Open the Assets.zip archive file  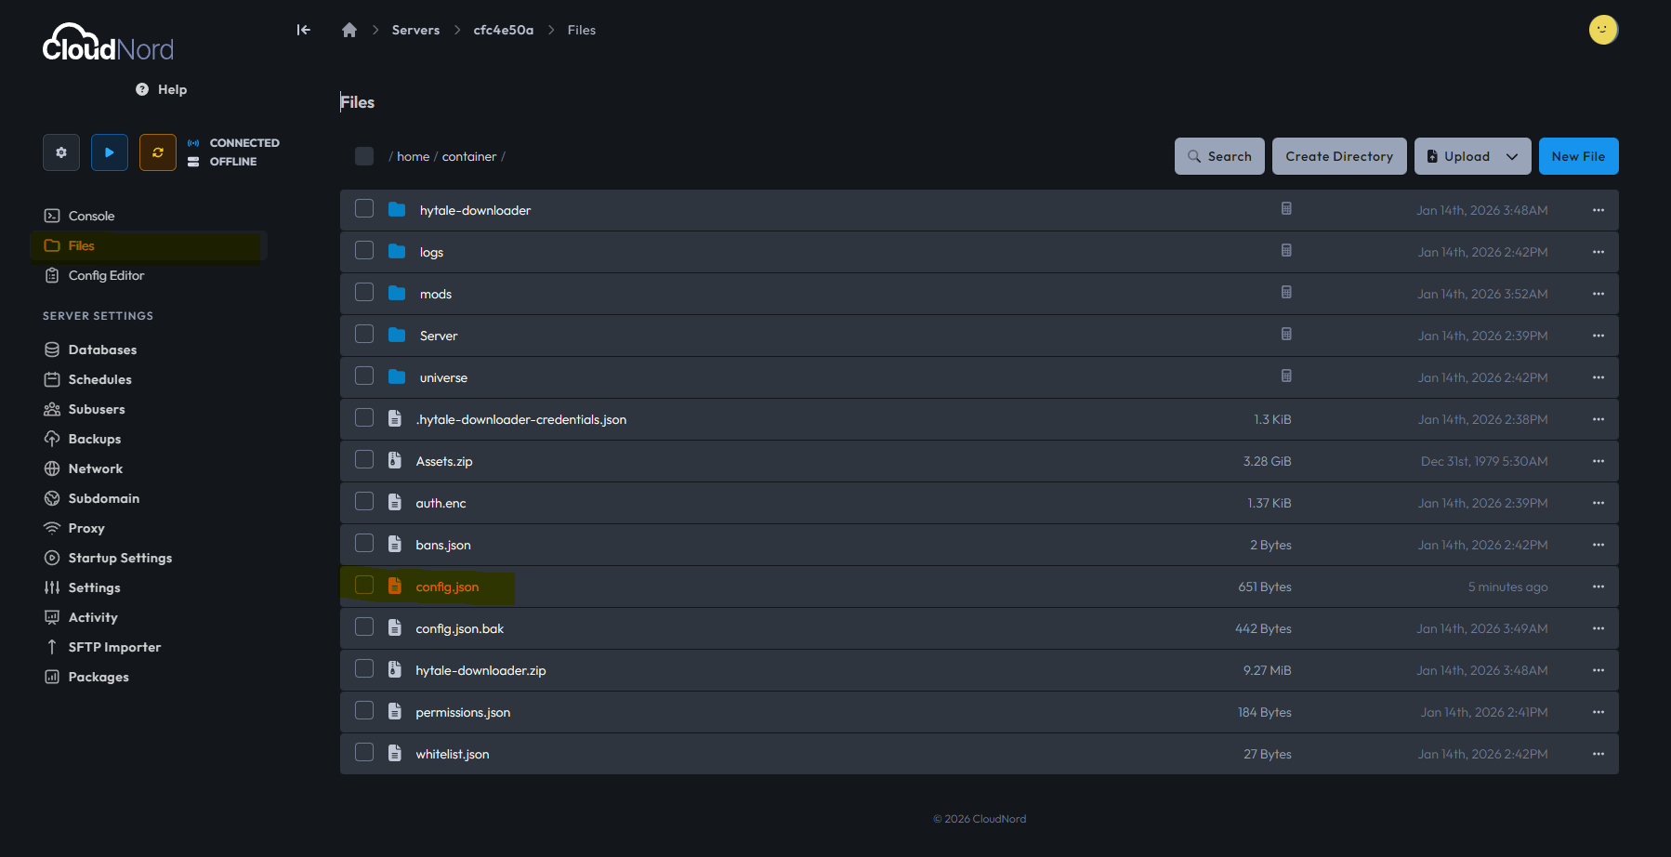coord(444,462)
